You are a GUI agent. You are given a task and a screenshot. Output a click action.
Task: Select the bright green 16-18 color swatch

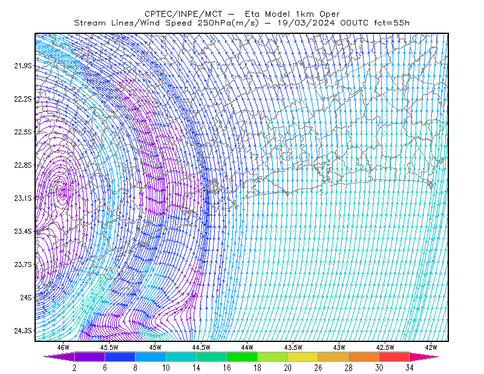point(242,356)
